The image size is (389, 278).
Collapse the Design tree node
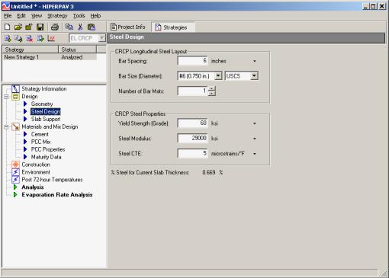click(6, 97)
